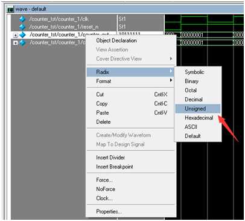
Task: Click the St1 value of the reset_n row
Action: click(122, 27)
